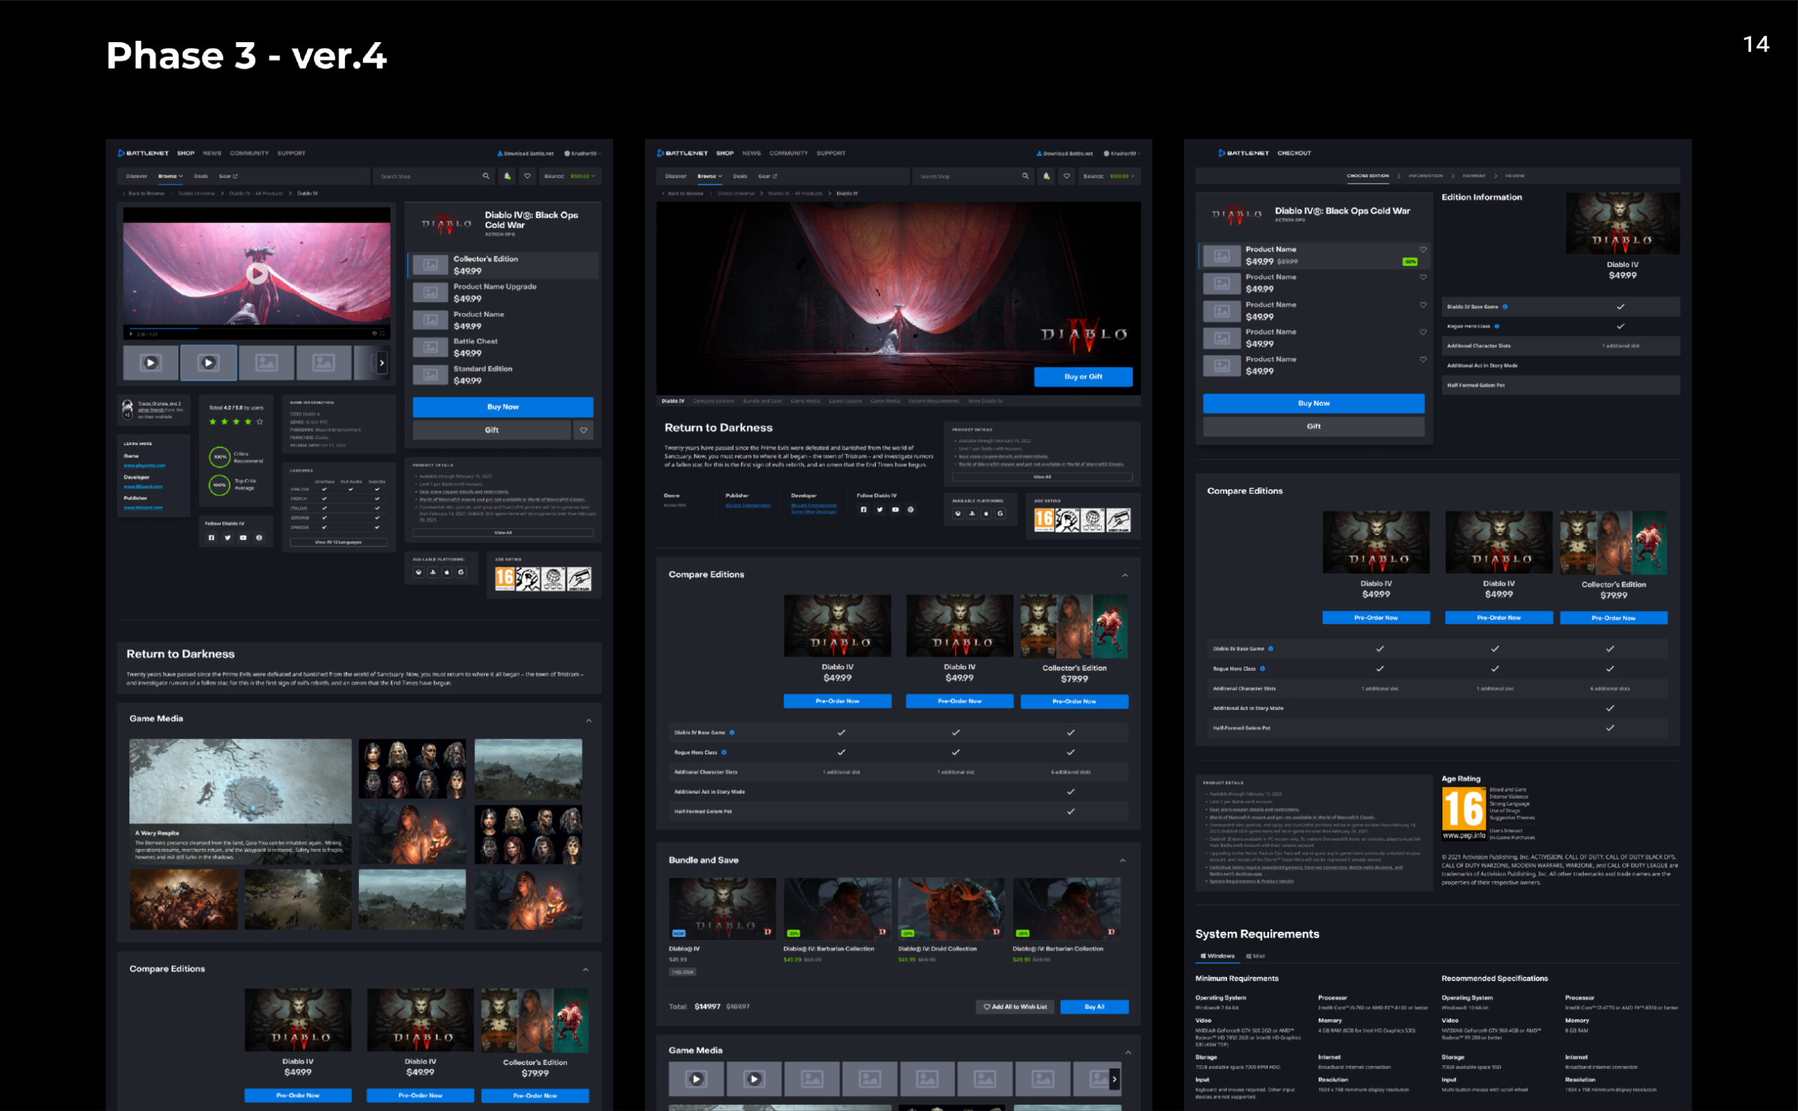Click Facebook icon in middle mockup Follow Diablo IV
The width and height of the screenshot is (1798, 1111).
coord(864,509)
